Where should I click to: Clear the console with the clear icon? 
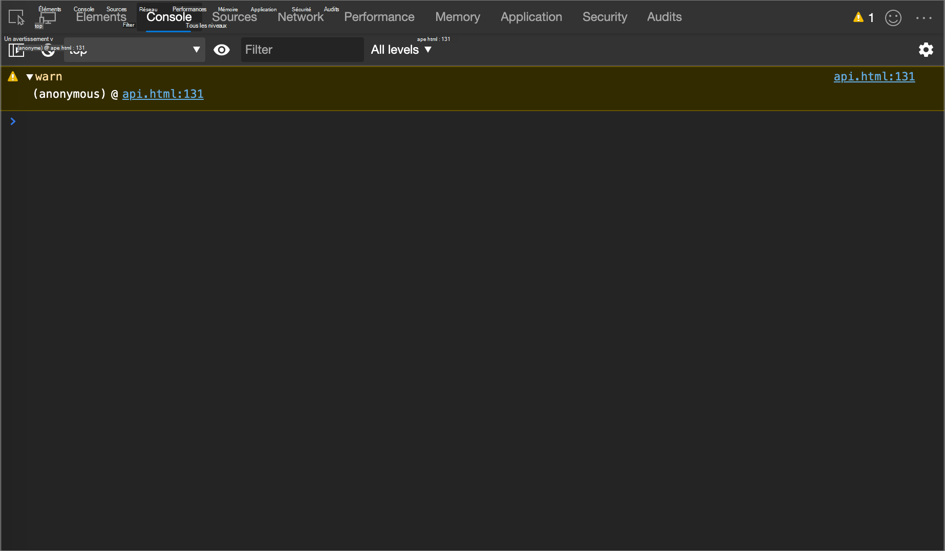click(48, 50)
